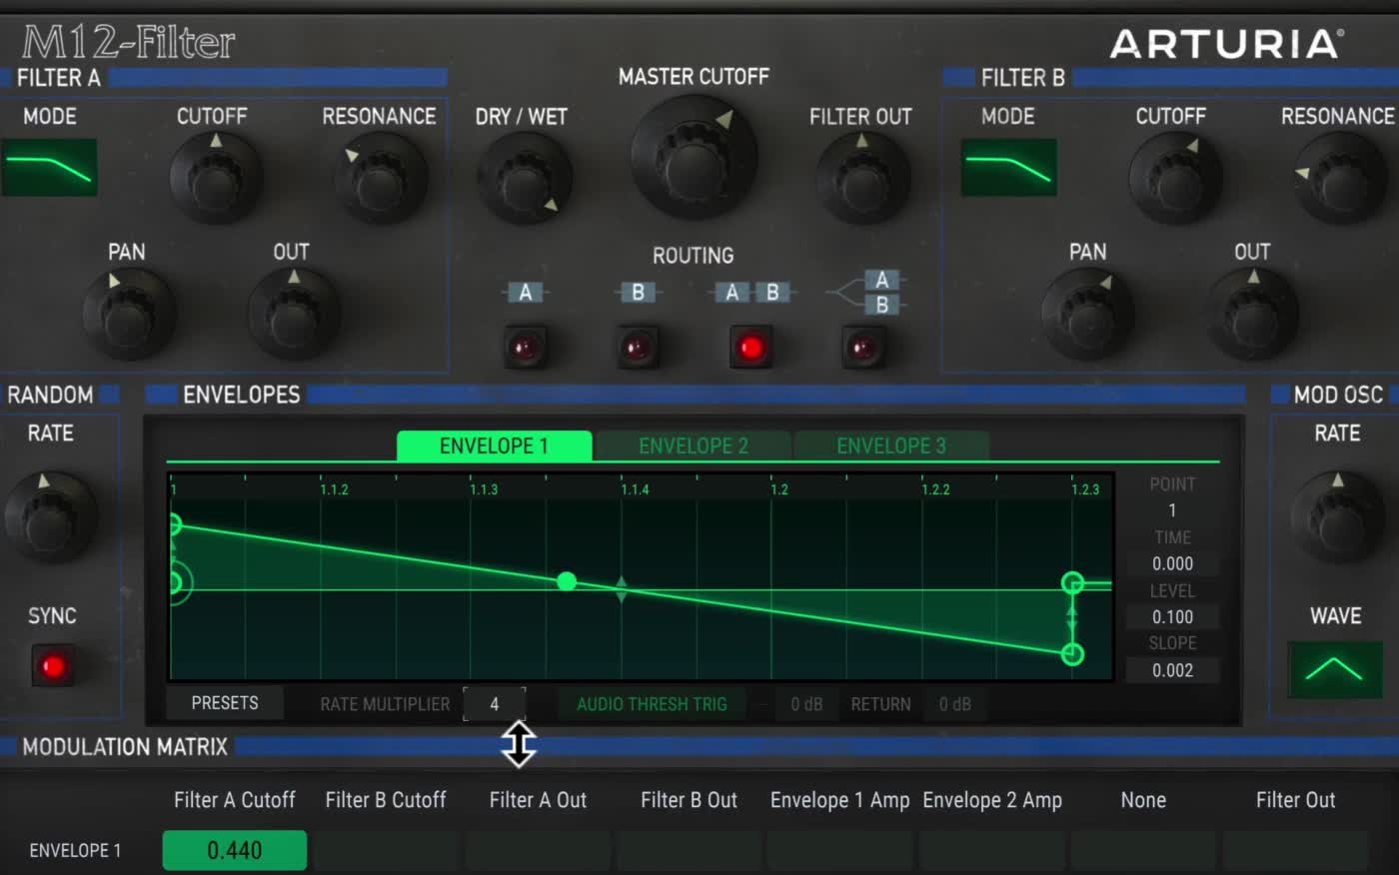Click the MASTER CUTOFF knob
The width and height of the screenshot is (1399, 875).
(694, 156)
